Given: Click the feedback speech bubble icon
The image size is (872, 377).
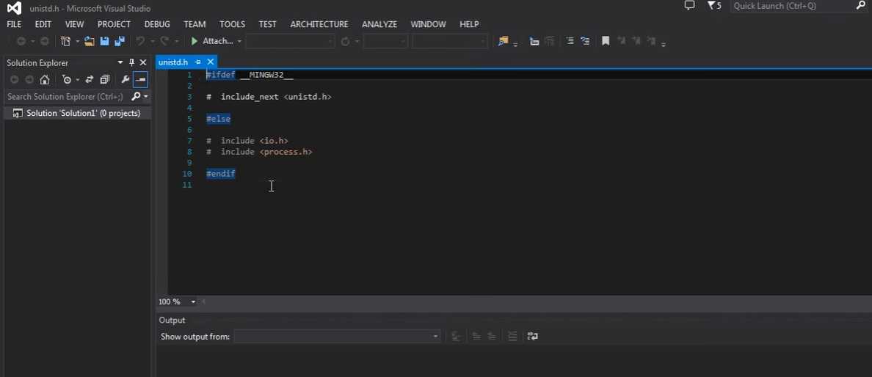Looking at the screenshot, I should pyautogui.click(x=689, y=6).
